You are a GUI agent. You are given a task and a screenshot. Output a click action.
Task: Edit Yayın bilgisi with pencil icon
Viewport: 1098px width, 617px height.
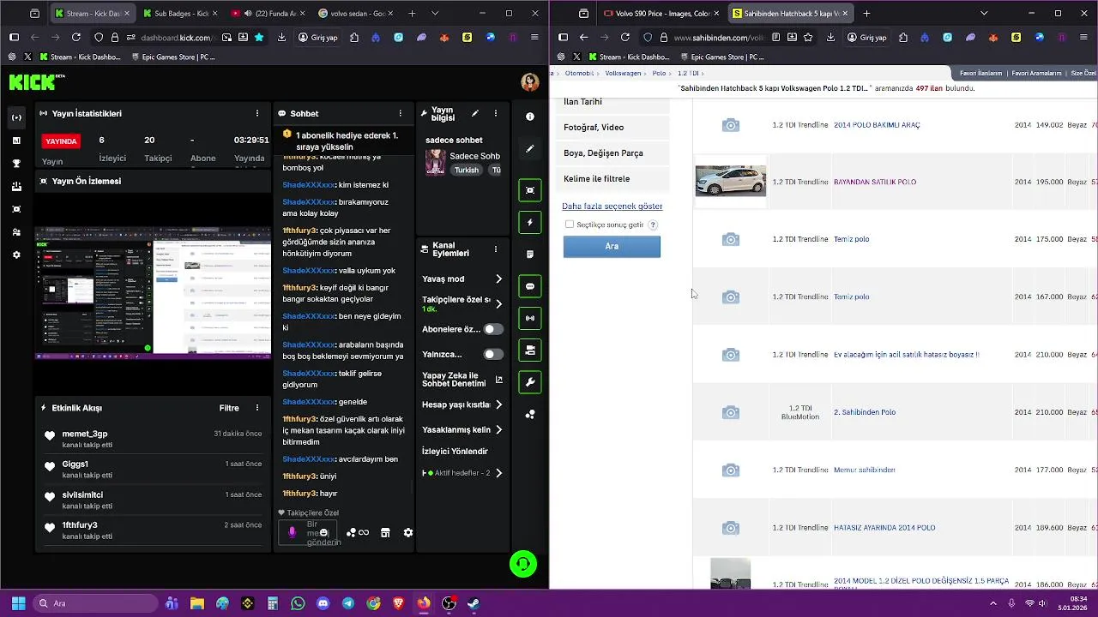point(474,113)
